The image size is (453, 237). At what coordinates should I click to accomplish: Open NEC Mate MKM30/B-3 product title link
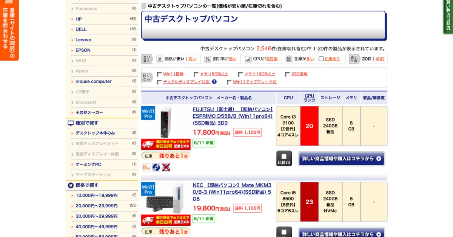pyautogui.click(x=232, y=192)
